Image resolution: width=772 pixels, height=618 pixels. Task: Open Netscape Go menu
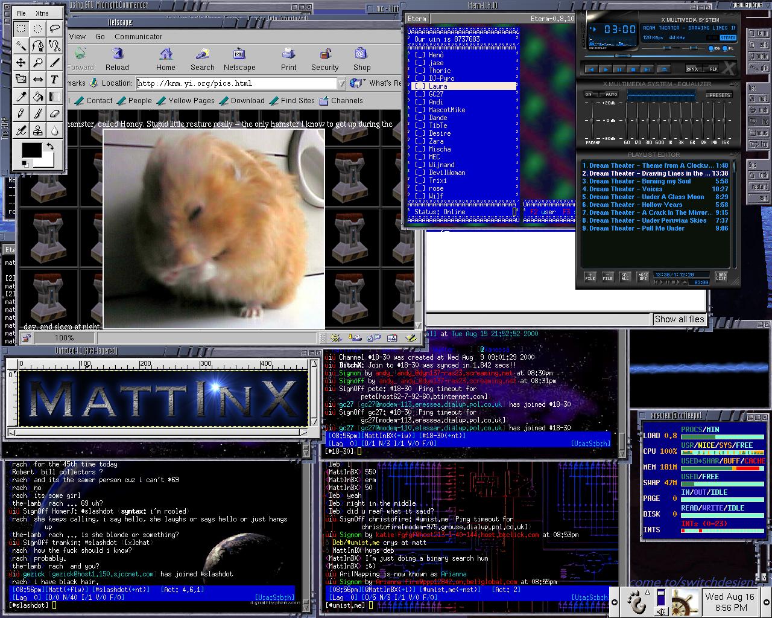(100, 36)
